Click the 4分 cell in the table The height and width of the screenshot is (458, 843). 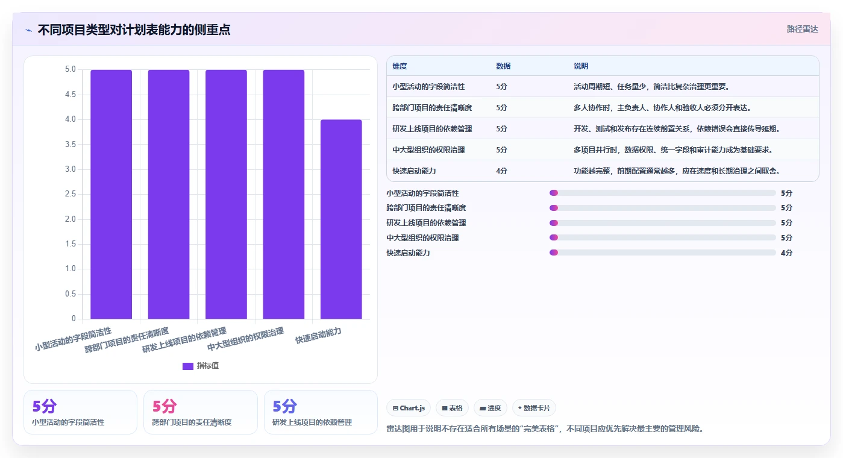[501, 171]
